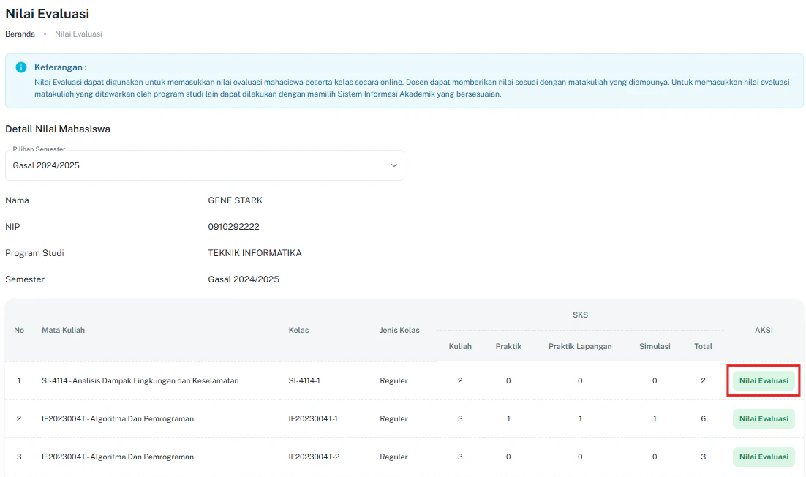Click the Mata Kuliah column header
The height and width of the screenshot is (477, 806).
pyautogui.click(x=63, y=331)
